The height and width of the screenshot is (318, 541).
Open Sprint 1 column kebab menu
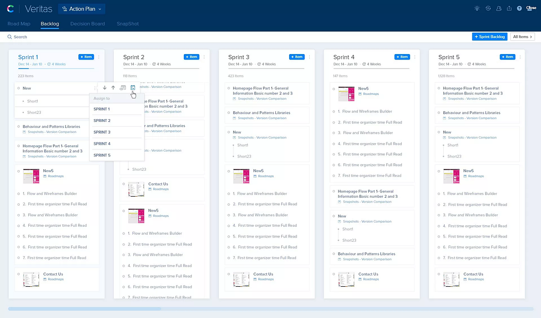[99, 57]
